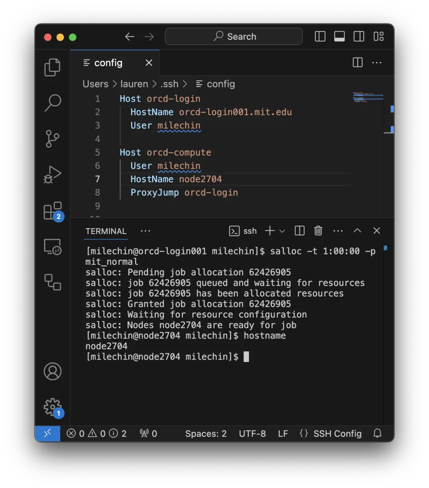Open the Manage settings gear menu

click(x=52, y=407)
